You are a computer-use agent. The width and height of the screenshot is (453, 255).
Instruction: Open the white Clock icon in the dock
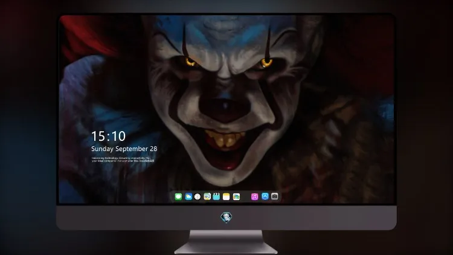[198, 196]
